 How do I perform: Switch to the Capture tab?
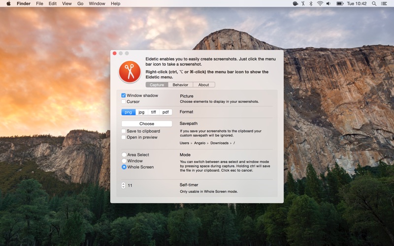157,85
